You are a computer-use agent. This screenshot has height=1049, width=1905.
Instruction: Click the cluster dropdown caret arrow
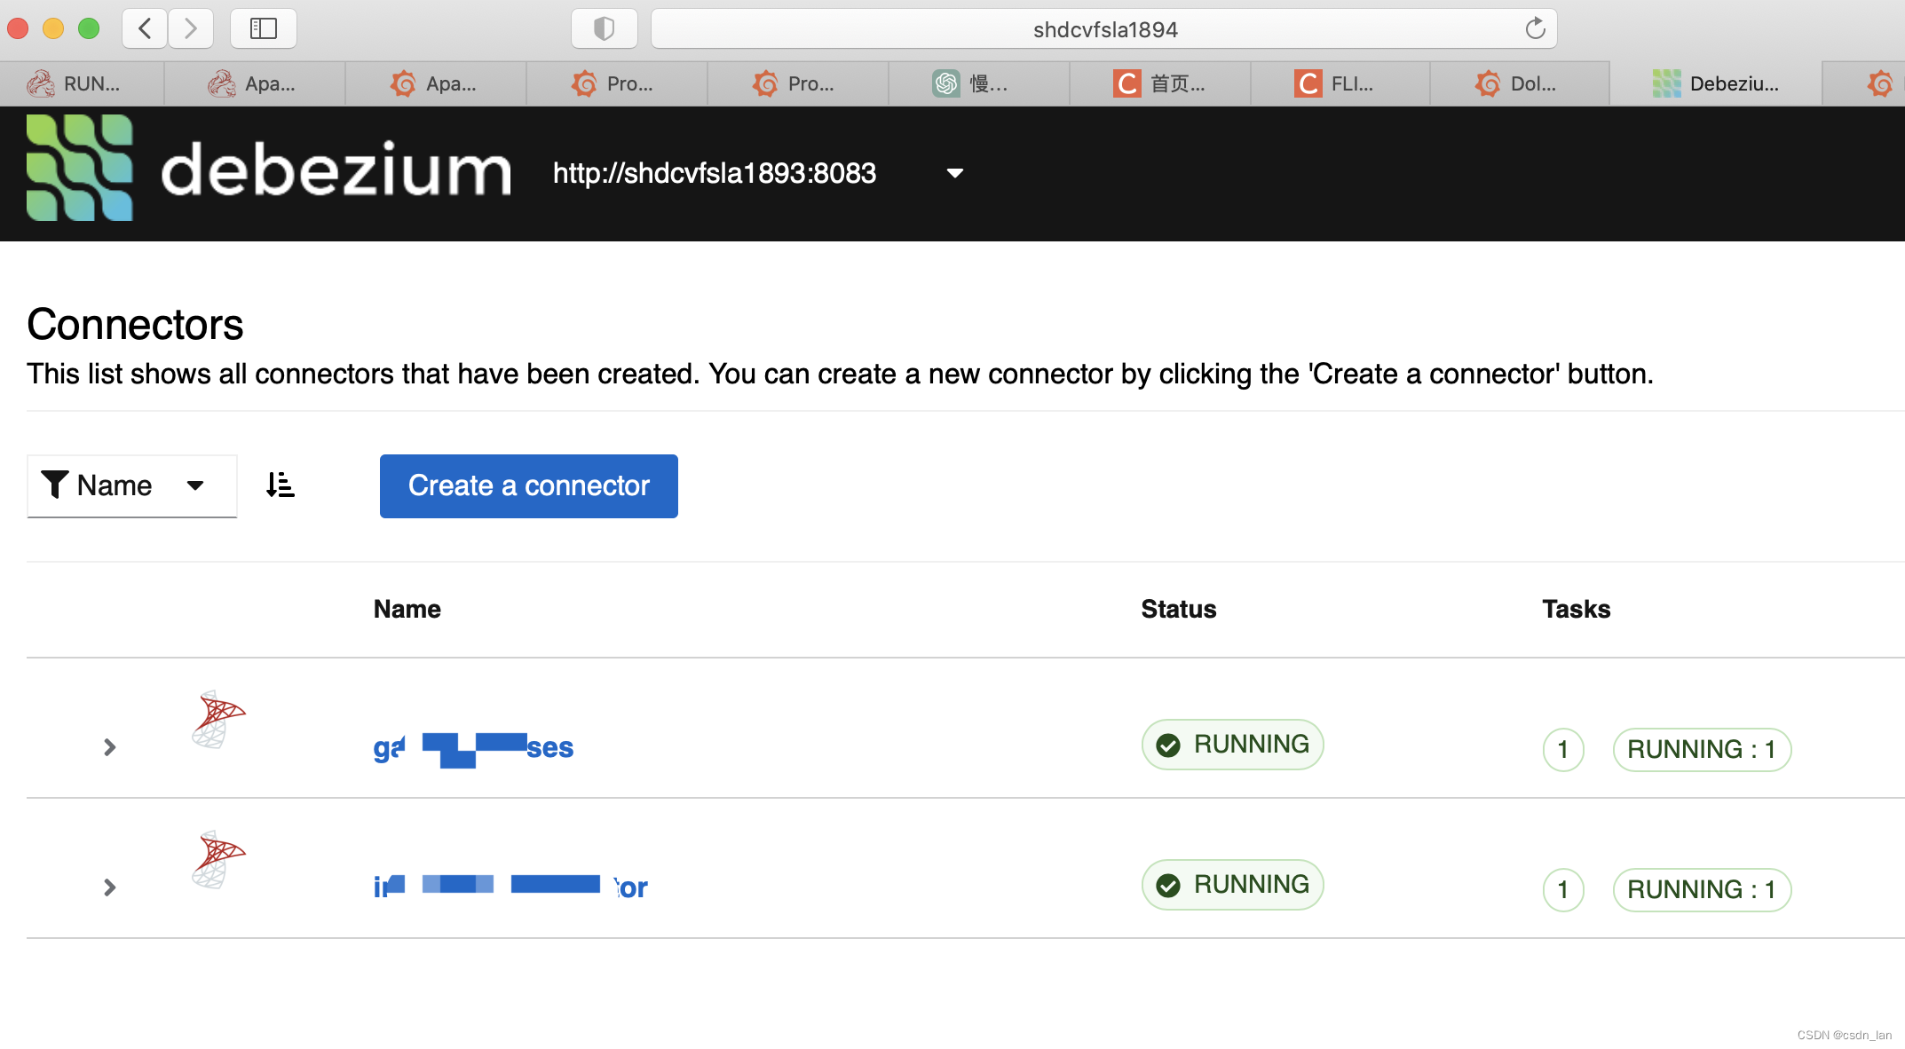[x=955, y=173]
